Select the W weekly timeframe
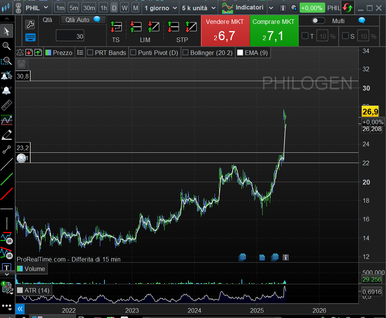The height and width of the screenshot is (318, 386). tap(125, 8)
